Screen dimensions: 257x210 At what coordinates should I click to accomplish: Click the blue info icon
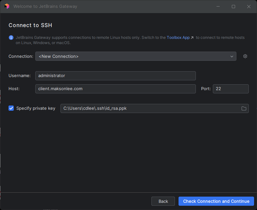tap(11, 38)
